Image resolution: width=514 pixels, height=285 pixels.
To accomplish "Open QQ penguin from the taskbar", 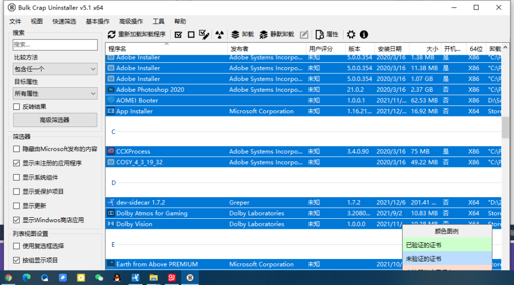I will coord(117,278).
